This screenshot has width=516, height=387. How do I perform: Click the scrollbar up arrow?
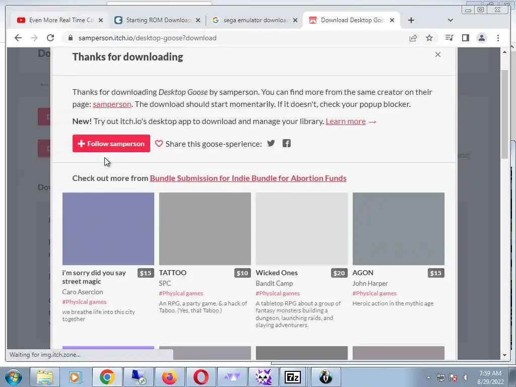tap(504, 52)
